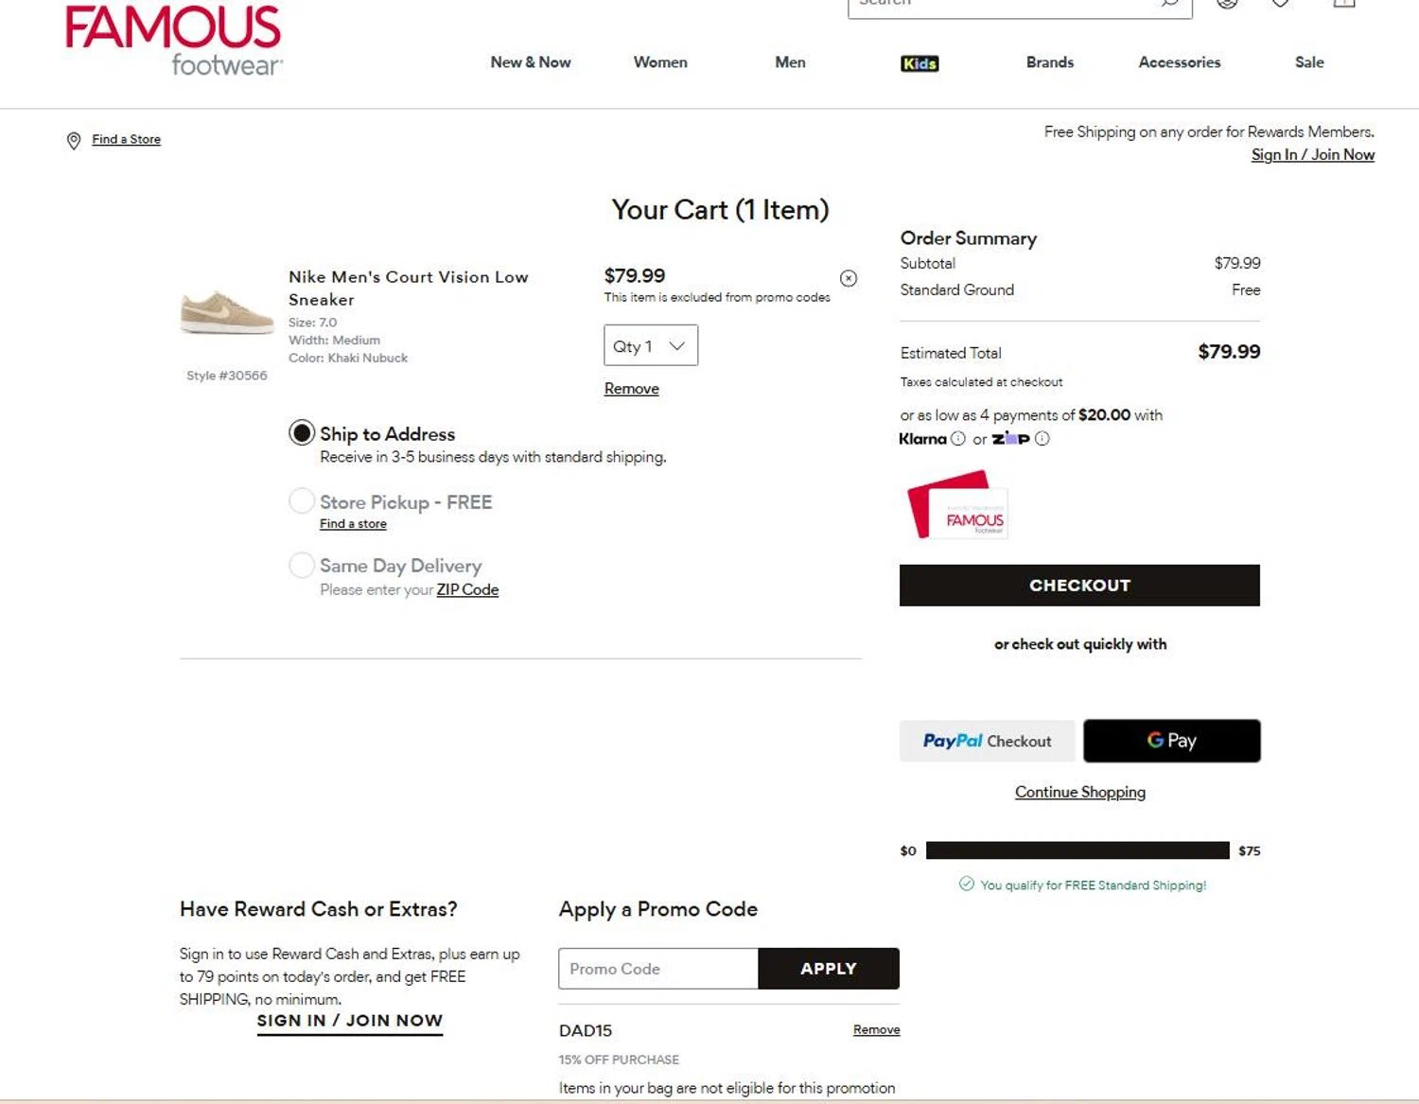This screenshot has width=1419, height=1104.
Task: Click the Order Summary heading
Action: pyautogui.click(x=969, y=238)
